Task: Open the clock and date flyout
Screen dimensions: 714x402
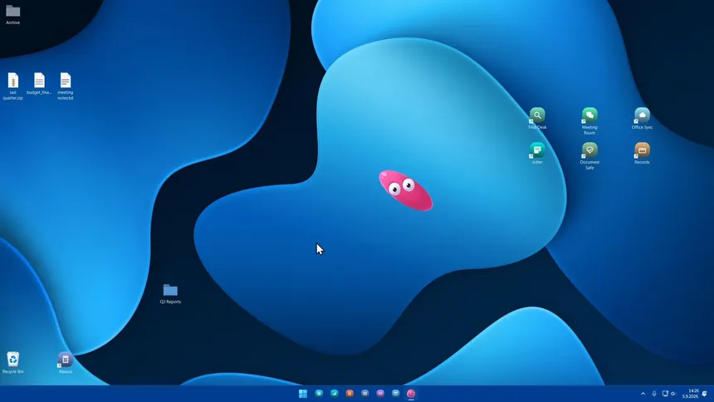Action: point(690,394)
